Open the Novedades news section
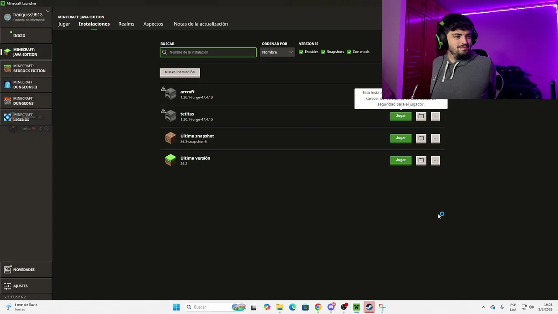This screenshot has width=558, height=314. point(26,270)
